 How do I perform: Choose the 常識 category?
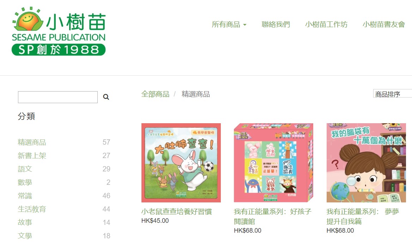25,196
